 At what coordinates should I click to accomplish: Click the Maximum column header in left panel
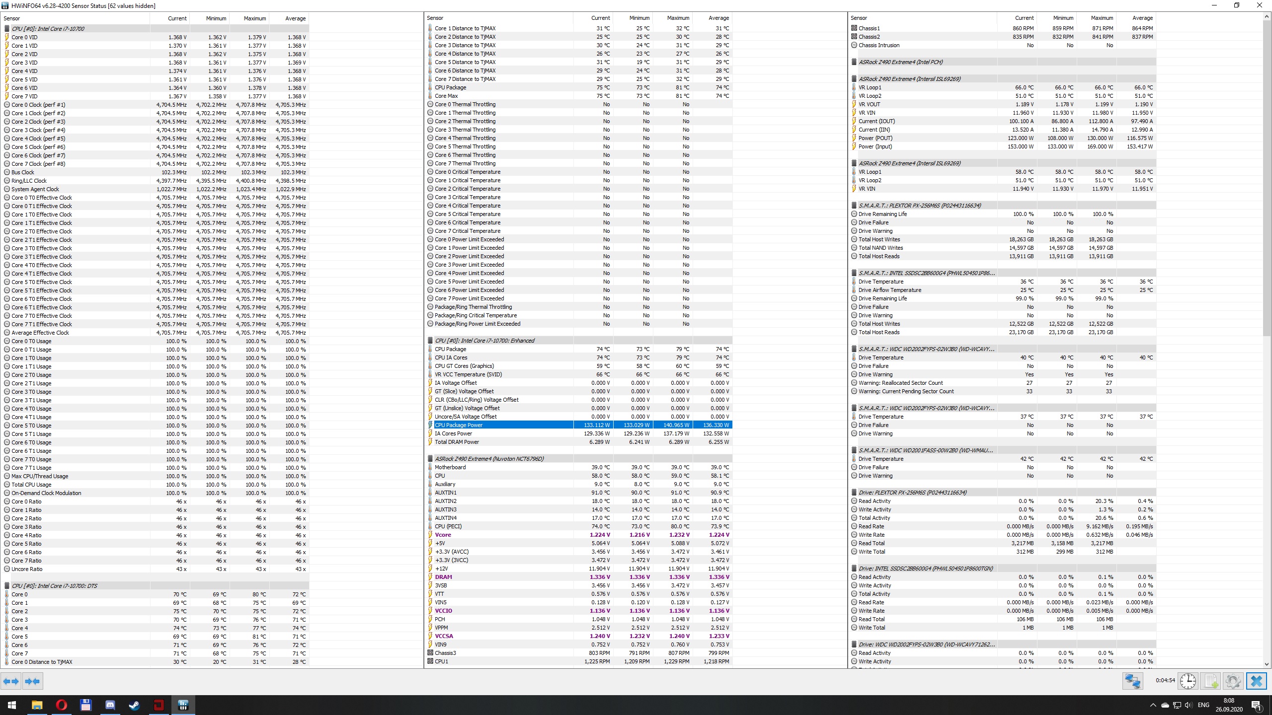tap(254, 18)
